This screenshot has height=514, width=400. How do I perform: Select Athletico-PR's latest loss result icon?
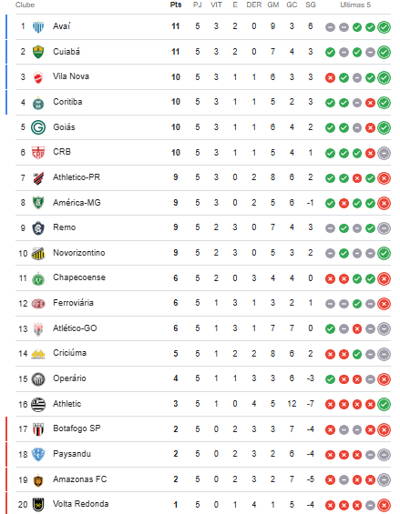point(384,178)
